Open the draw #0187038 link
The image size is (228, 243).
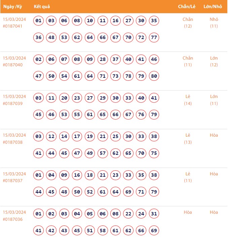point(13,142)
